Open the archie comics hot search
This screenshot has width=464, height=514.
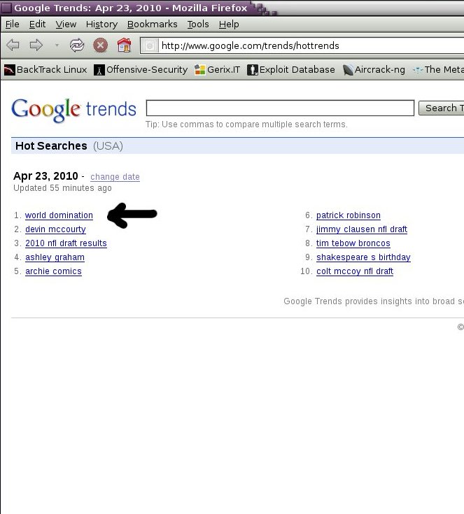click(53, 271)
